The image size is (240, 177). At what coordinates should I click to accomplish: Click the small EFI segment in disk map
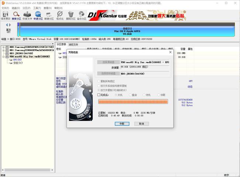tap(18, 30)
